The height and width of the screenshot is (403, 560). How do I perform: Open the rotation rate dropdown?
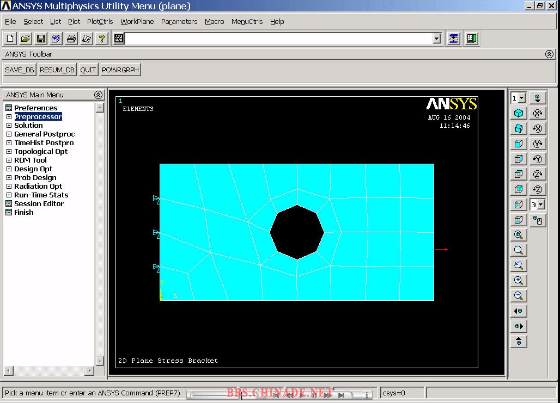click(541, 204)
